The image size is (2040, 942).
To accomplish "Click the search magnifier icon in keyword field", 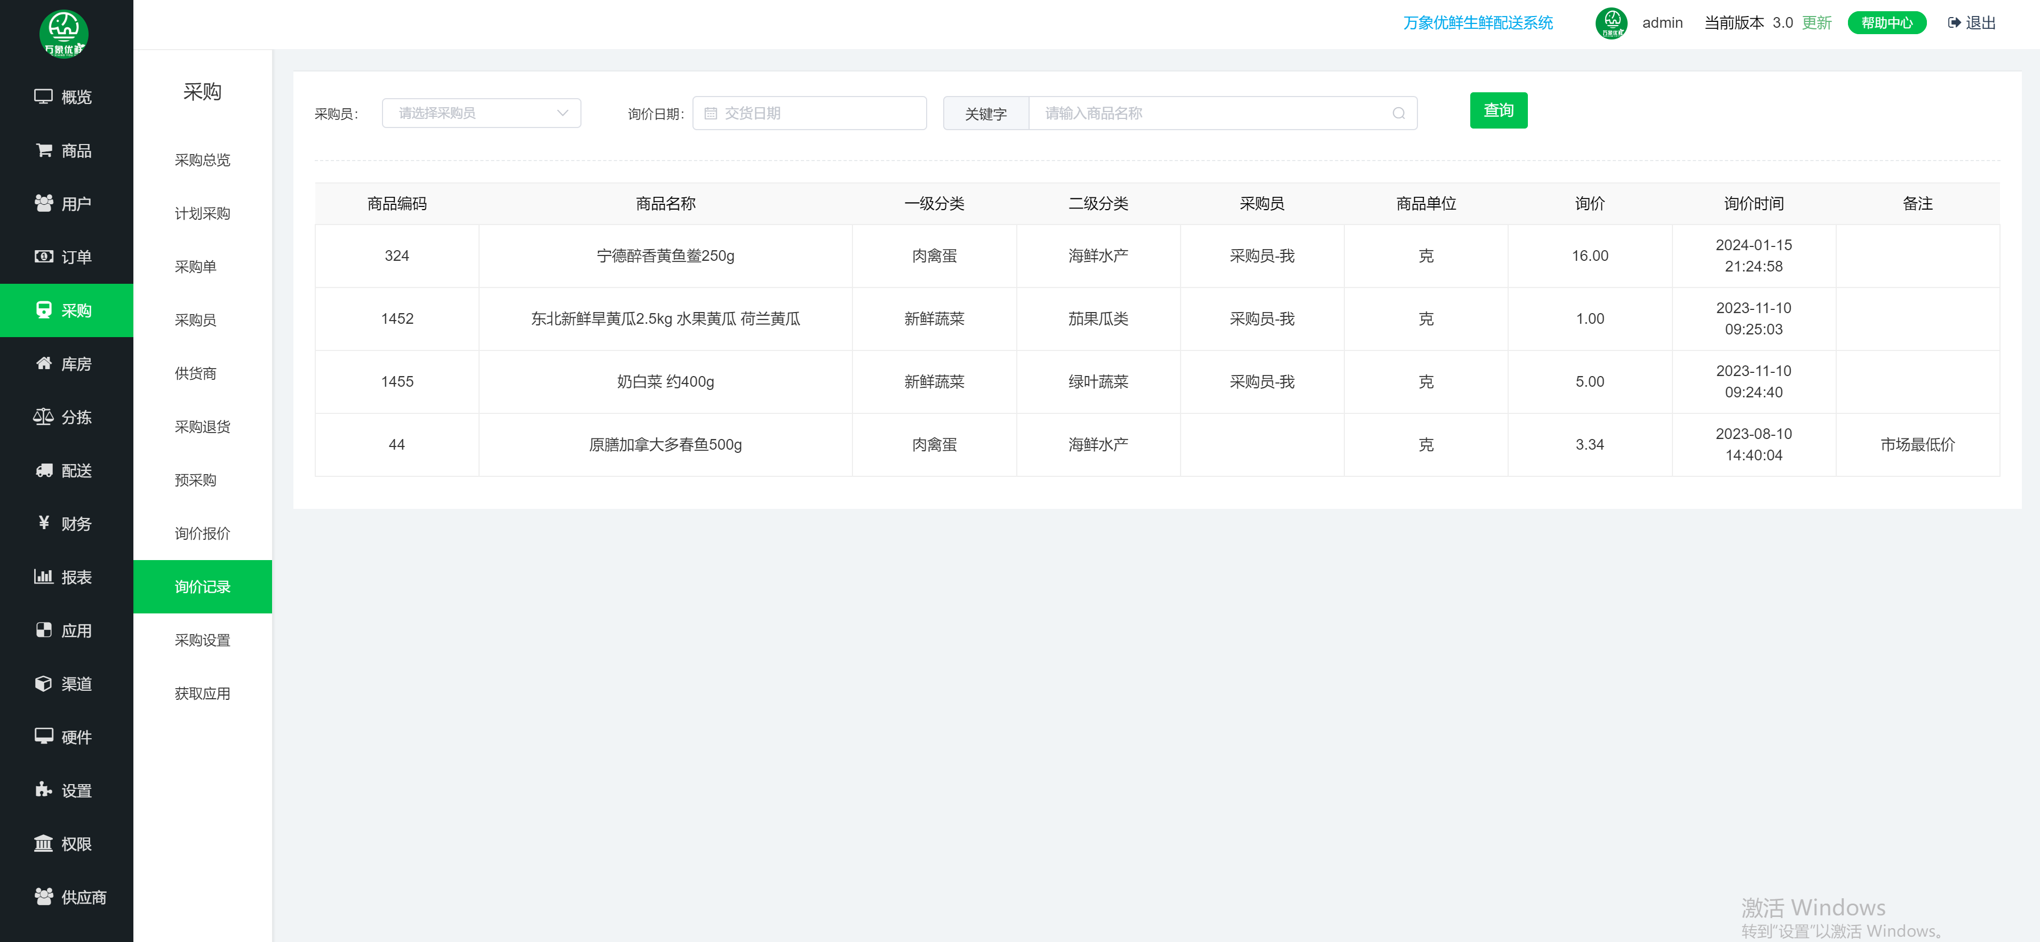I will click(x=1399, y=113).
